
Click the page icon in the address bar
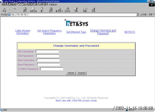pos(10,15)
